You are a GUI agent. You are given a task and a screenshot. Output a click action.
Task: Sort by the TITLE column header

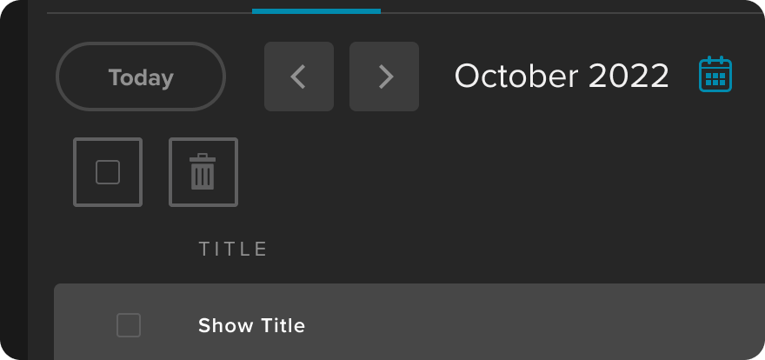click(x=233, y=250)
